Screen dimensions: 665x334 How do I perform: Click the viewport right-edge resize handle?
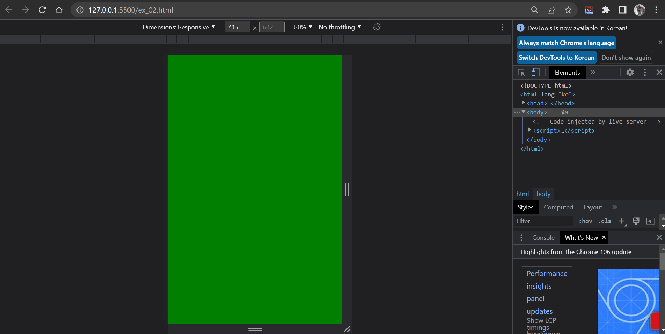347,190
